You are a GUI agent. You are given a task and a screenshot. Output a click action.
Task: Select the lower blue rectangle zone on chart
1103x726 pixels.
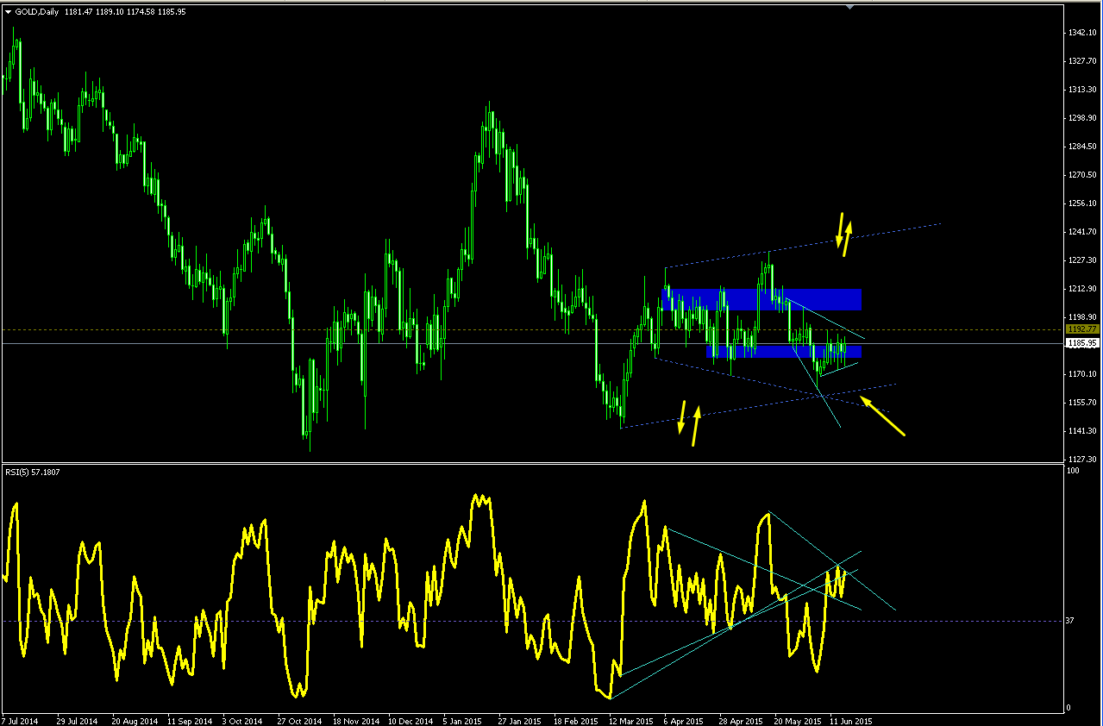784,351
